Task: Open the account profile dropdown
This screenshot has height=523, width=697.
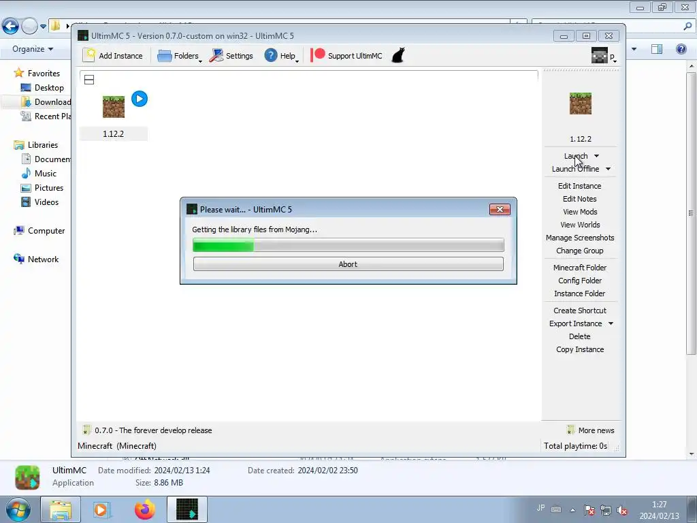Action: click(604, 56)
